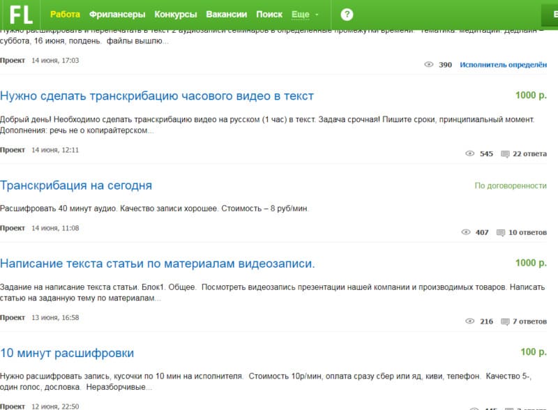Image resolution: width=558 pixels, height=410 pixels.
Task: Click the FL logo icon
Action: coord(21,14)
